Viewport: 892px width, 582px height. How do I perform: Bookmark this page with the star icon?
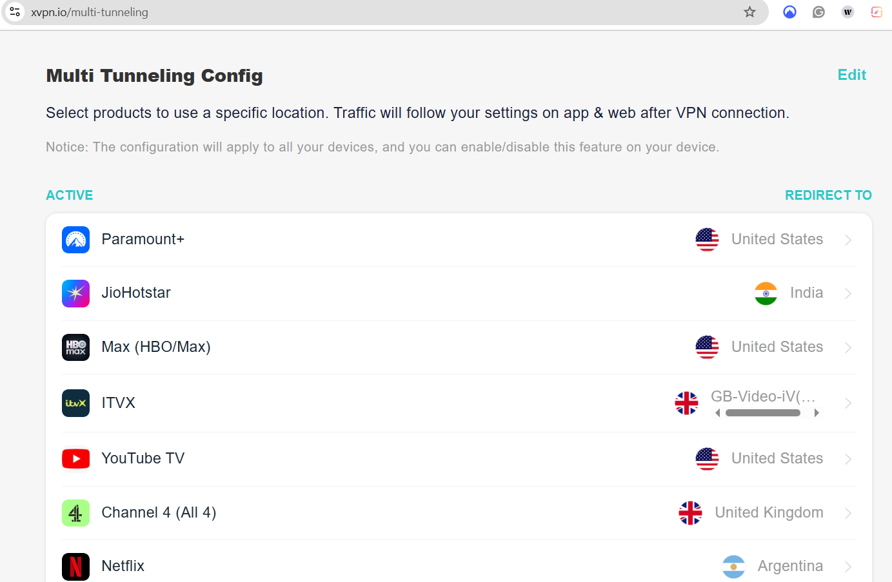pos(749,12)
